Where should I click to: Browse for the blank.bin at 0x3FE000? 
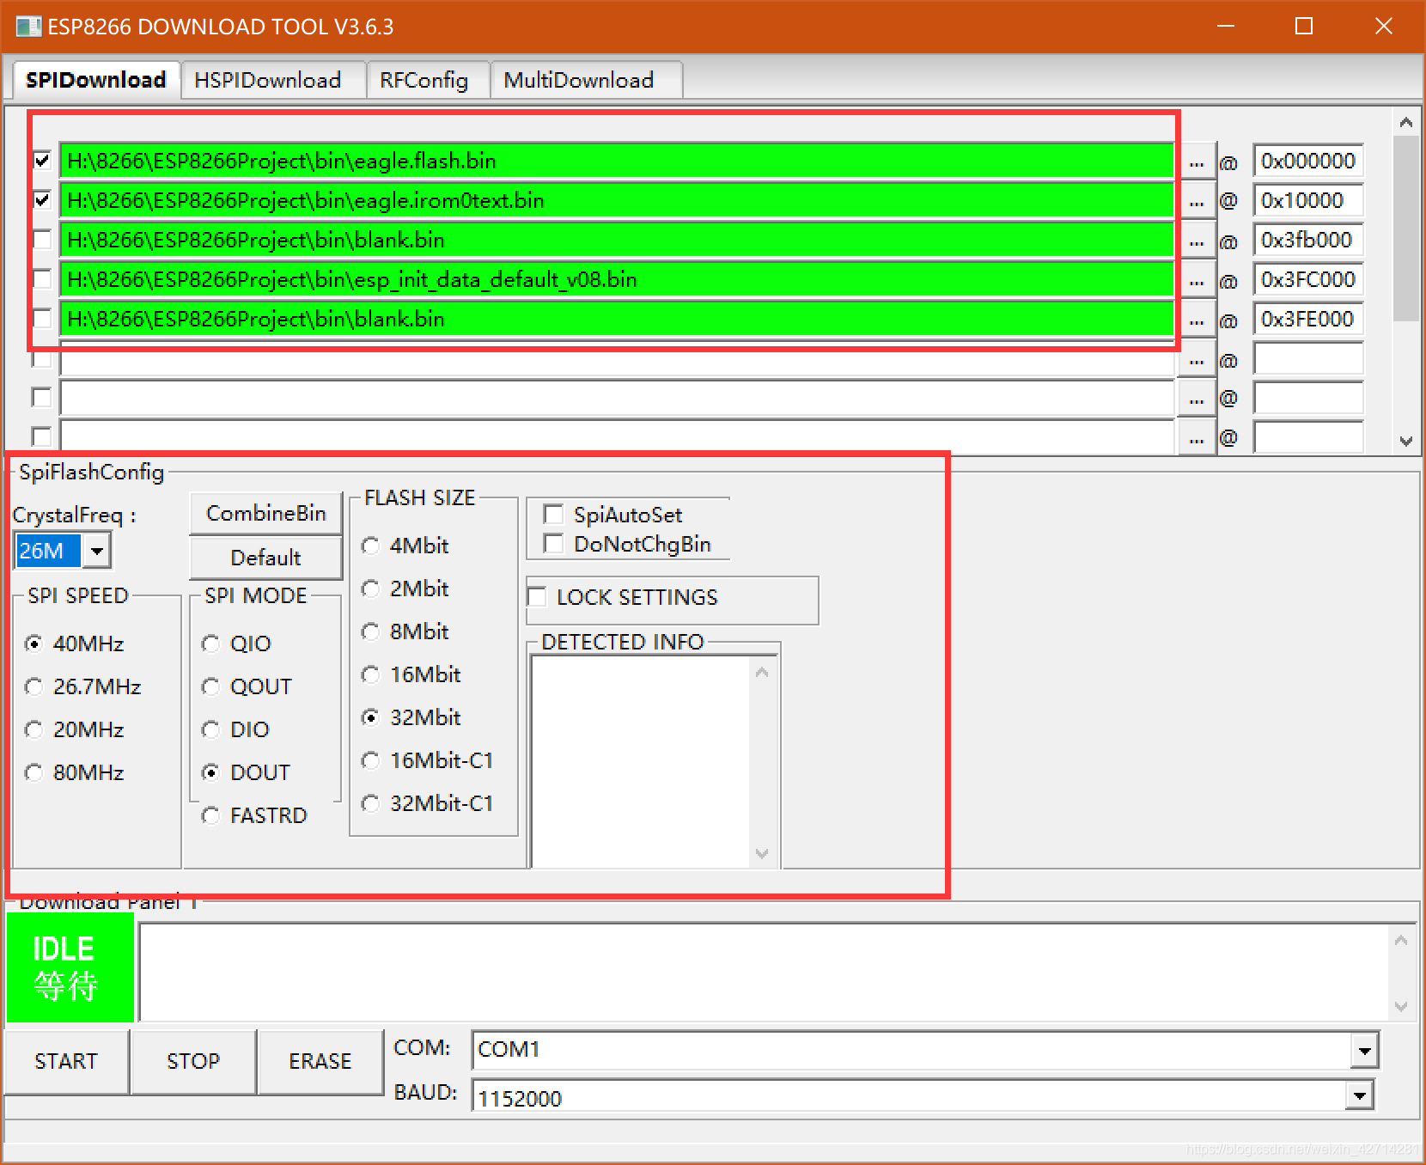[x=1196, y=319]
